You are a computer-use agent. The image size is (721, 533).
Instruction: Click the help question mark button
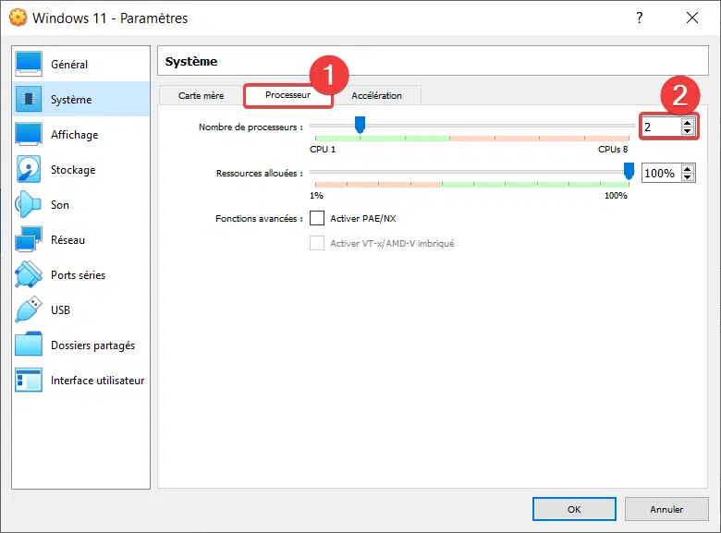click(639, 18)
